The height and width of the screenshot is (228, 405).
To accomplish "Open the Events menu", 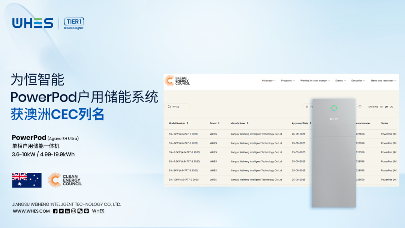I will [340, 81].
